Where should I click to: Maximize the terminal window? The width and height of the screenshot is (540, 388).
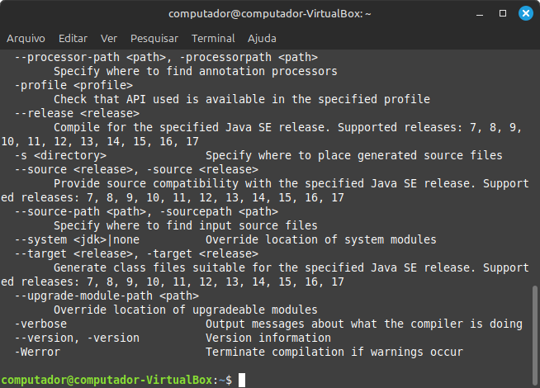point(503,13)
